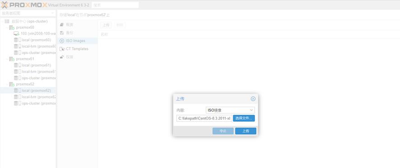Image resolution: width=400 pixels, height=168 pixels.
Task: Click the fakepath file name field
Action: 205,118
